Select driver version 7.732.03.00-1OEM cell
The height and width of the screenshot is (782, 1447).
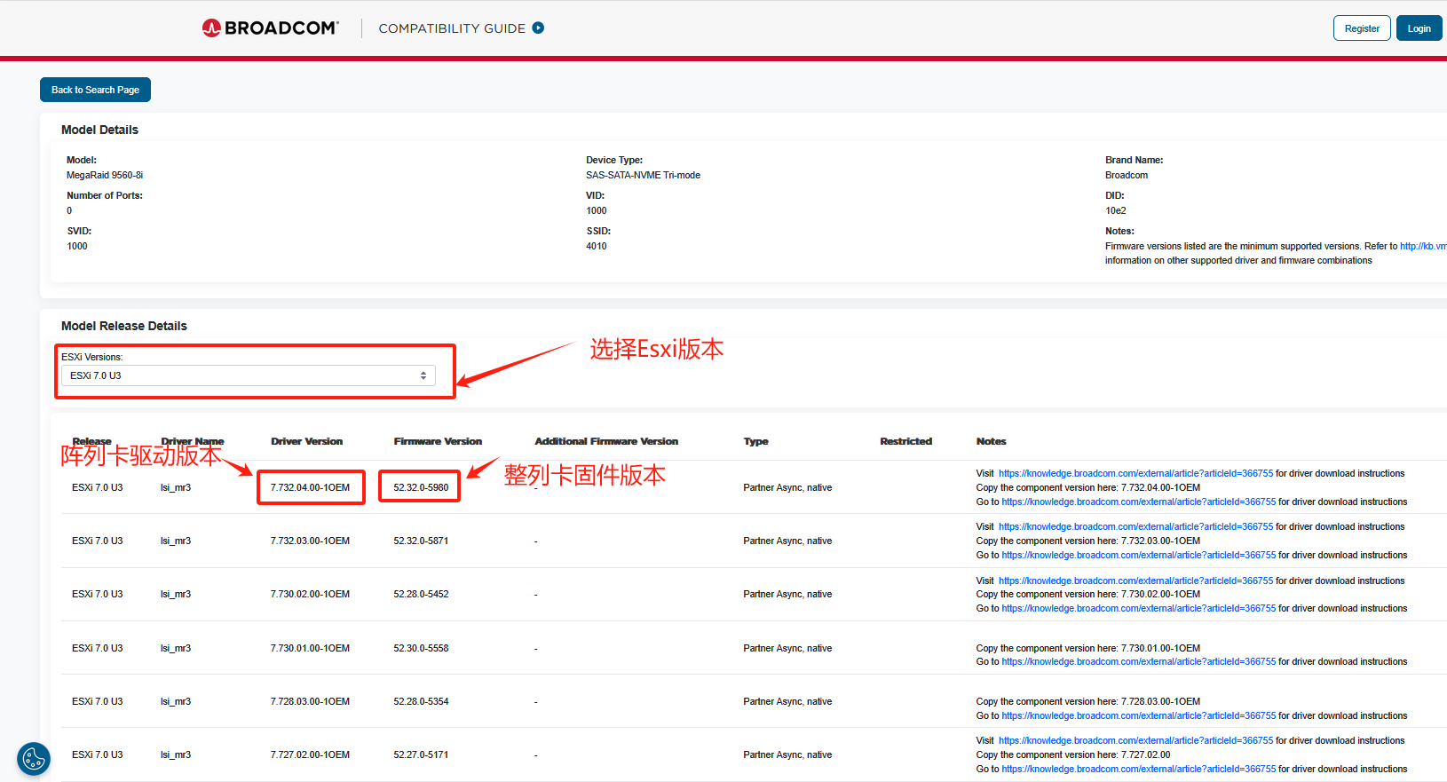[310, 541]
